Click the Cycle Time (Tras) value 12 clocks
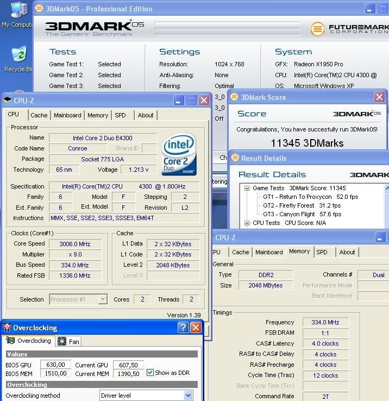 [x=325, y=375]
